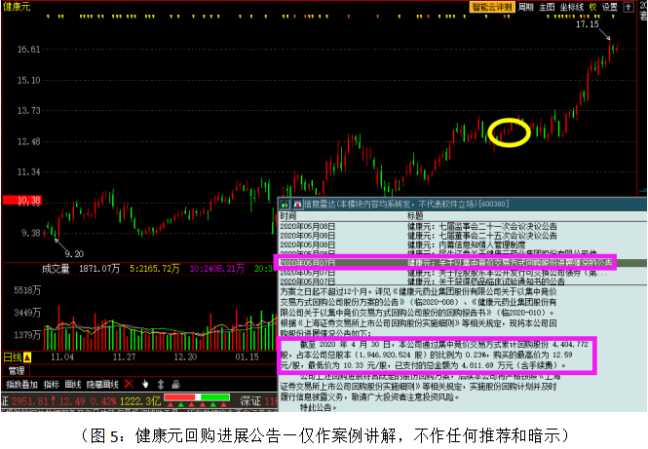The image size is (648, 449).
Task: Select the highlighted 2020年05月07日 announcement row
Action: pos(448,262)
